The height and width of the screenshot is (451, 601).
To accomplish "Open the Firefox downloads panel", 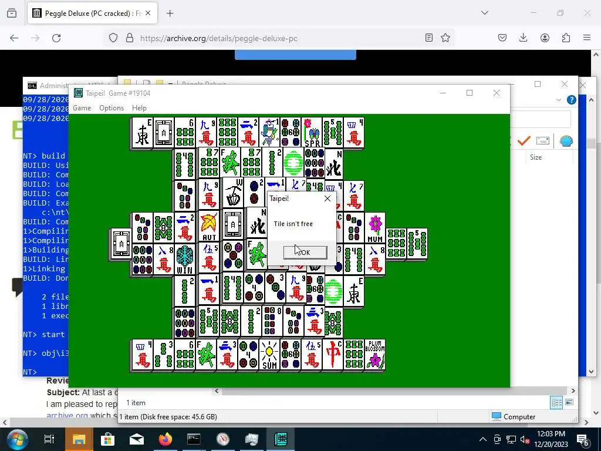I will [x=523, y=38].
